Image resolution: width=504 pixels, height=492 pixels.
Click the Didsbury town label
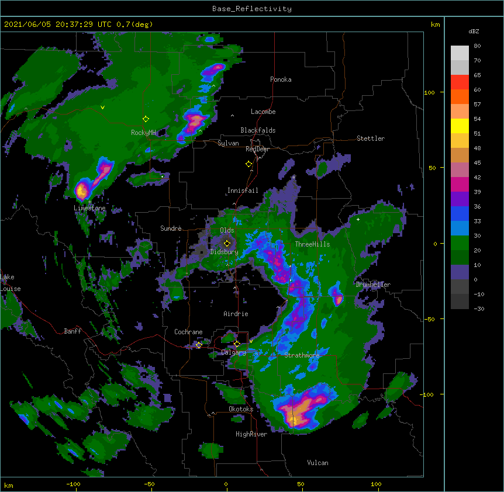pyautogui.click(x=224, y=252)
